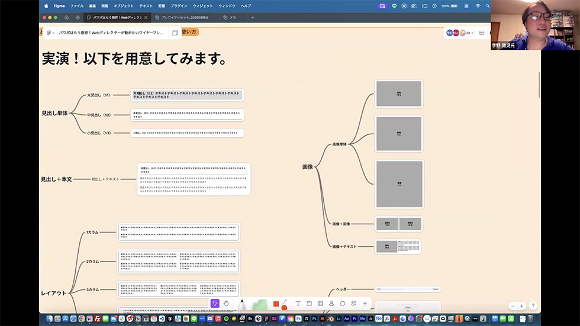Select the 中見出し (h2) node label
Screen dimensions: 580x326
point(99,115)
